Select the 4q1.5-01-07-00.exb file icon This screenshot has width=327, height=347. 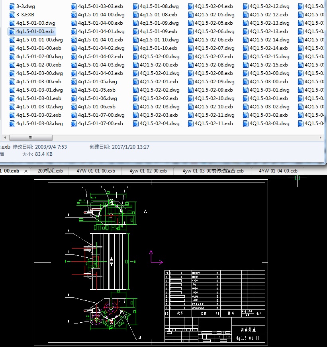coord(74,124)
